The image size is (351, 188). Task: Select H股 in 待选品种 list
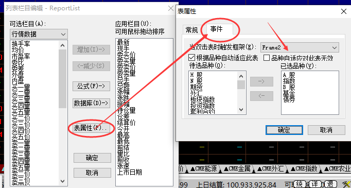(196, 75)
